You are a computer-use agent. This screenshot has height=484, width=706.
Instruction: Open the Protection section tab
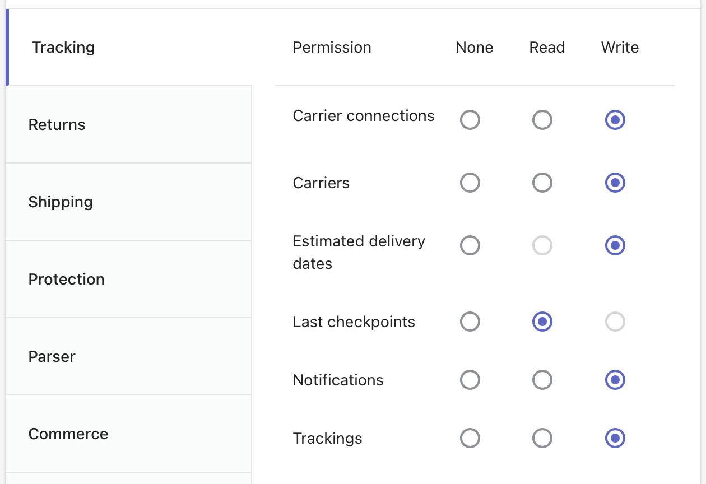click(128, 279)
